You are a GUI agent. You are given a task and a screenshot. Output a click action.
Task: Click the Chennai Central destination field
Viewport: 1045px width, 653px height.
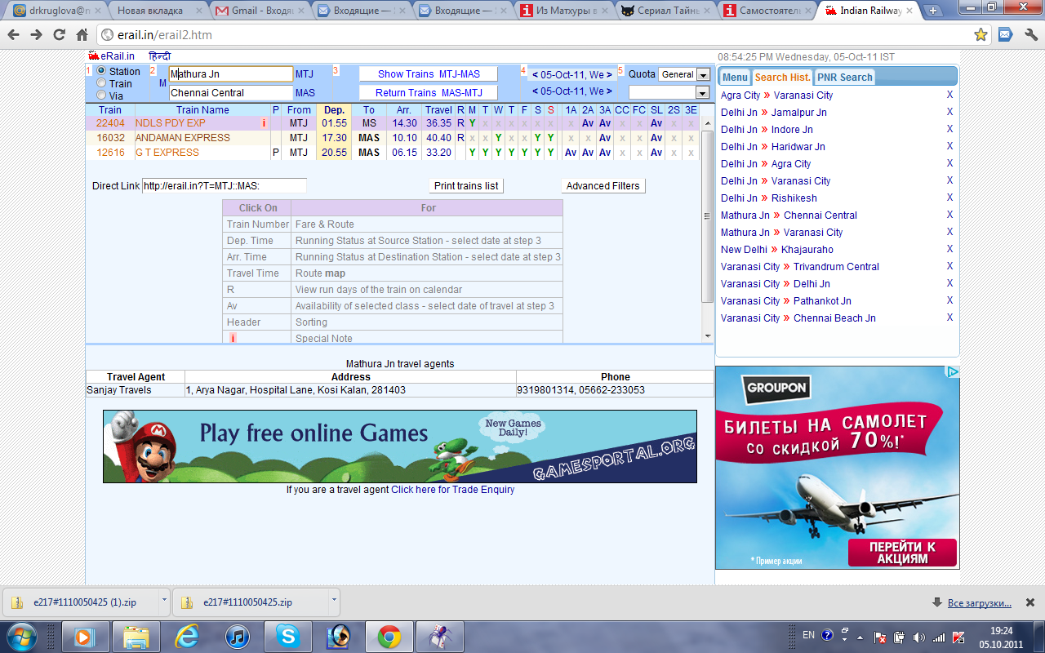point(230,93)
